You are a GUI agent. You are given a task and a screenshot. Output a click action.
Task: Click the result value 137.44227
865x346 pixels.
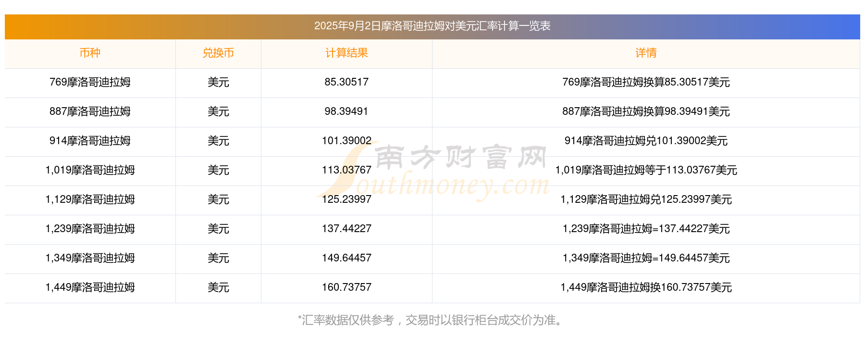346,229
